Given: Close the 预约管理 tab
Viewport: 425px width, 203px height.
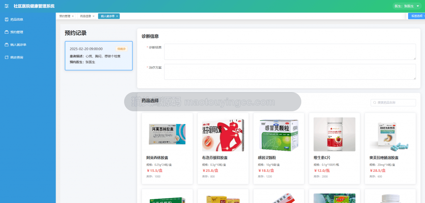Looking at the screenshot, I should (x=73, y=16).
